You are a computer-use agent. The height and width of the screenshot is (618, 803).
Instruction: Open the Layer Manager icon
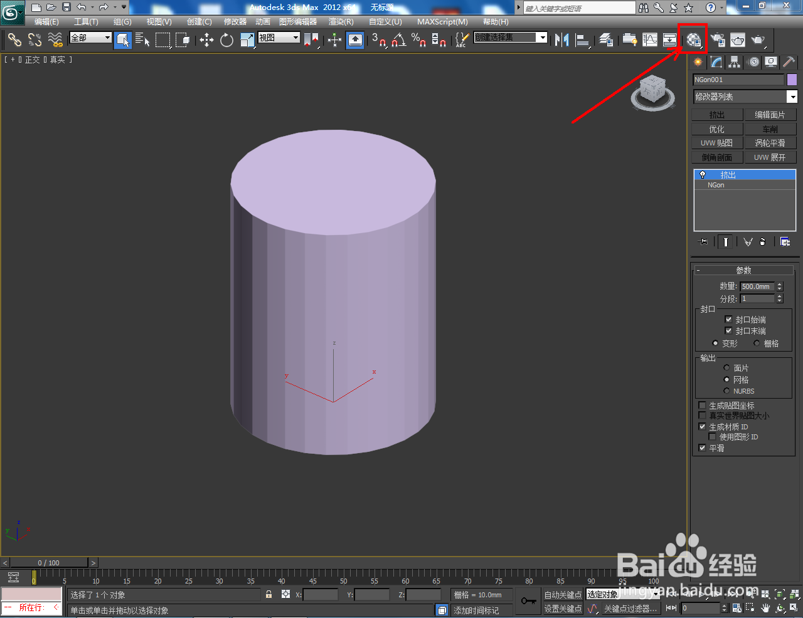pos(606,40)
